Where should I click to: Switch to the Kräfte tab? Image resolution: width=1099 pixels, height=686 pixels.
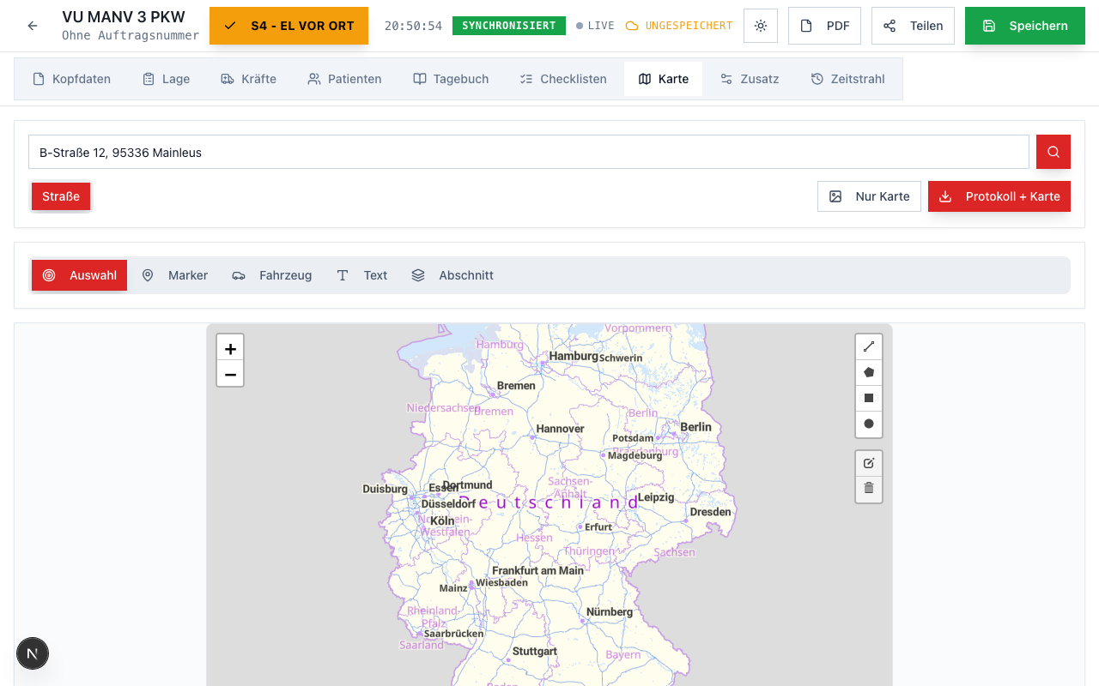[x=249, y=79]
